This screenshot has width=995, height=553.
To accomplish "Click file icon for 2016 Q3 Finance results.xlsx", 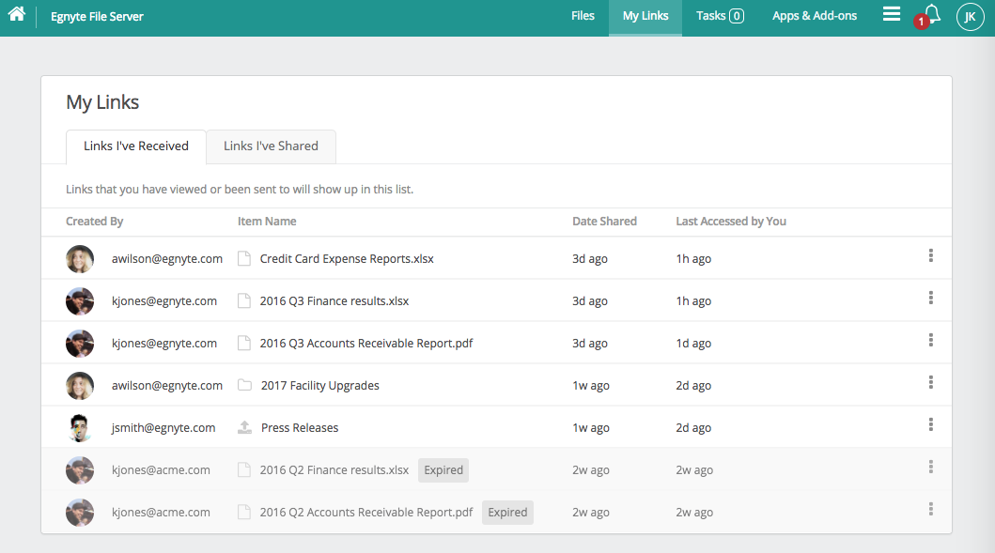I will [x=243, y=300].
